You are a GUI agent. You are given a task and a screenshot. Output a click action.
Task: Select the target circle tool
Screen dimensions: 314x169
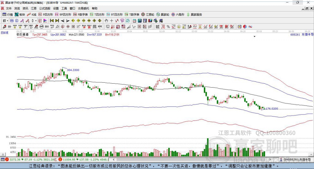point(63,27)
